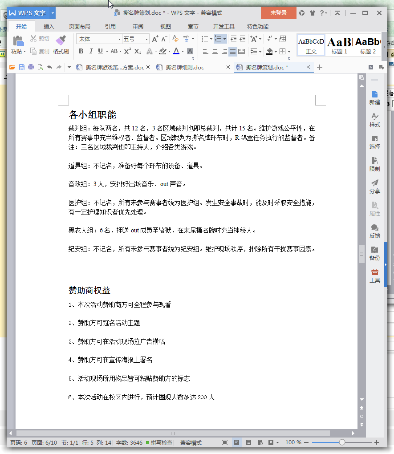
Task: Open the 视图 ribbon tab
Action: [x=166, y=27]
